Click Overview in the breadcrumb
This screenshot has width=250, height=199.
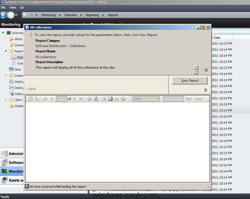[70, 15]
